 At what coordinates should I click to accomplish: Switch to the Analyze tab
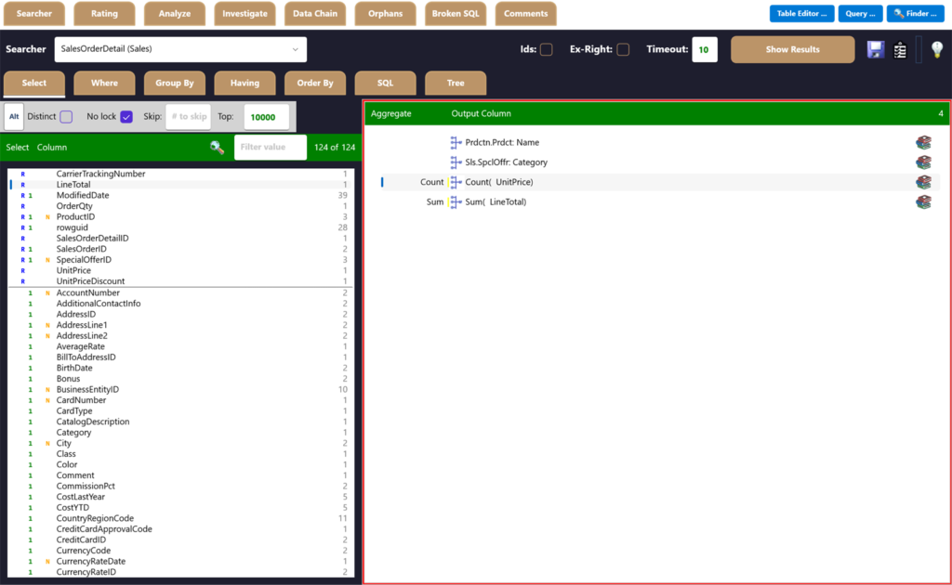coord(174,13)
